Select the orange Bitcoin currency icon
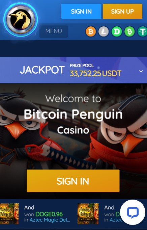This screenshot has width=147, height=230. point(91,31)
